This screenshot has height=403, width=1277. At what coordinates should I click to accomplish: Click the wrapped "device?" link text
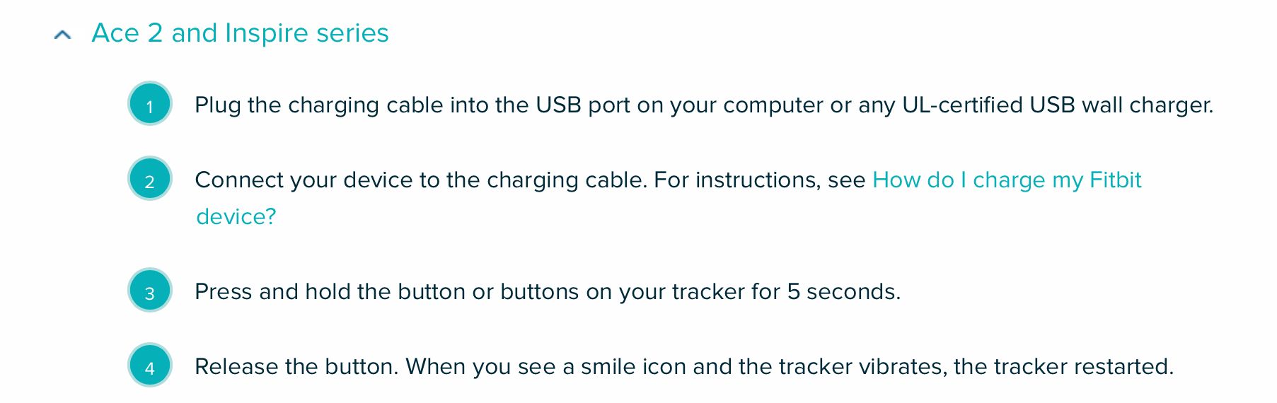point(236,216)
